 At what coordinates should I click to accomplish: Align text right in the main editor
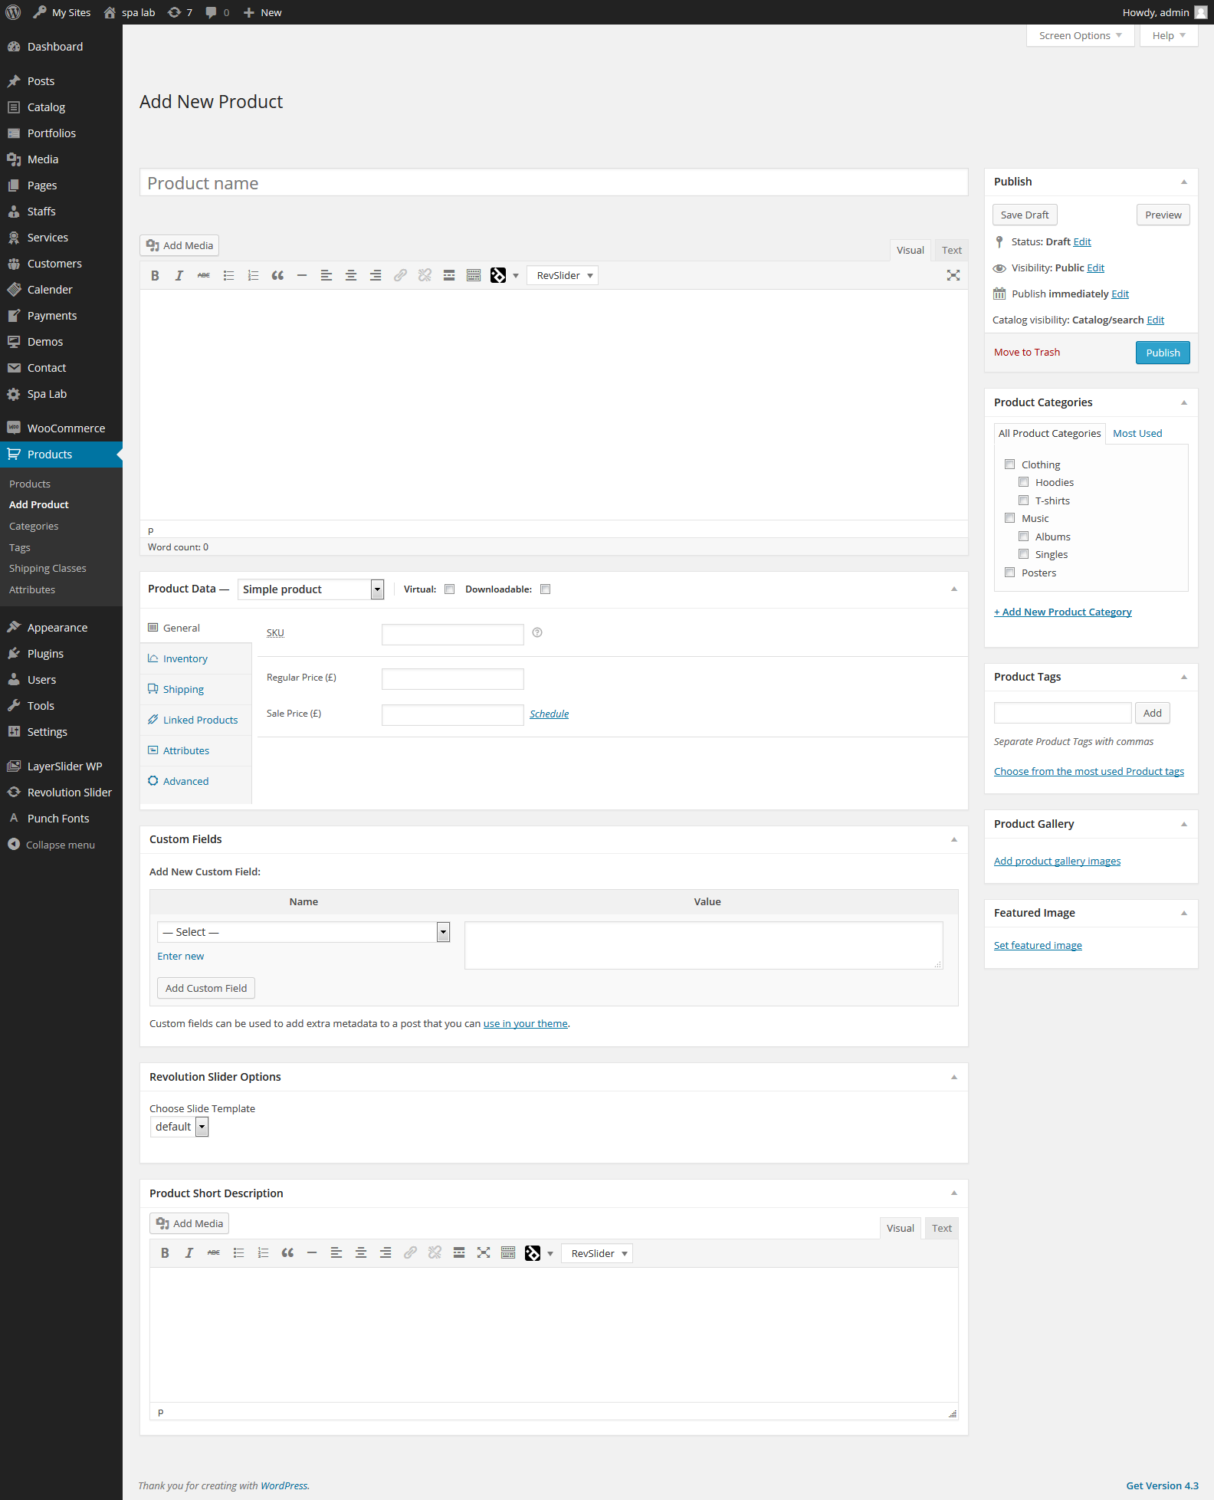tap(376, 276)
